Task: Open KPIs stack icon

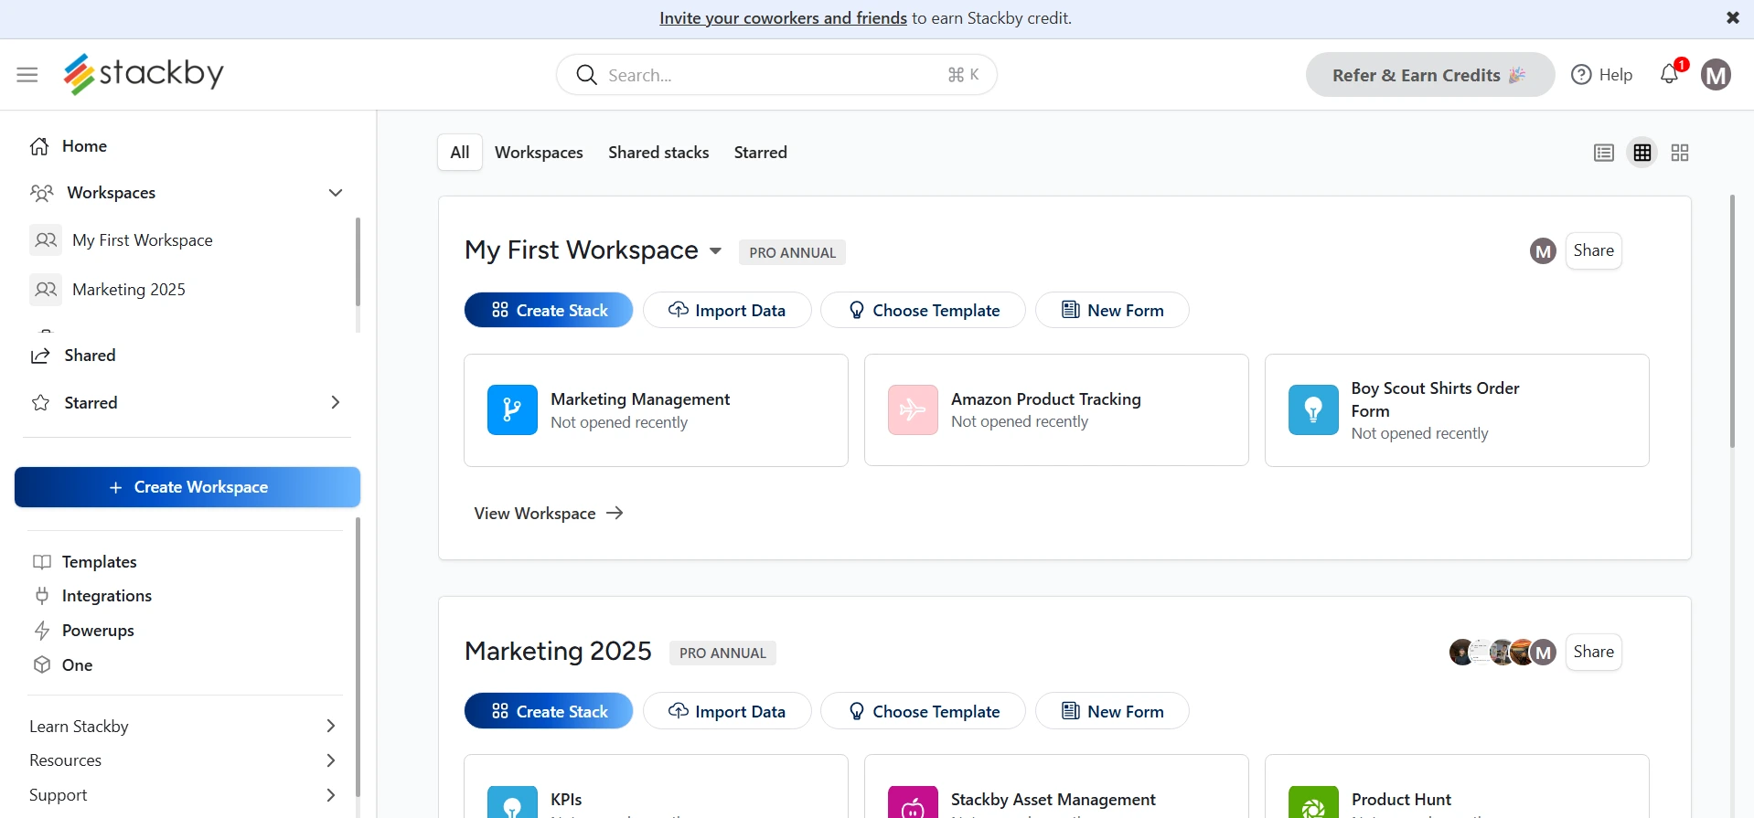Action: point(512,802)
